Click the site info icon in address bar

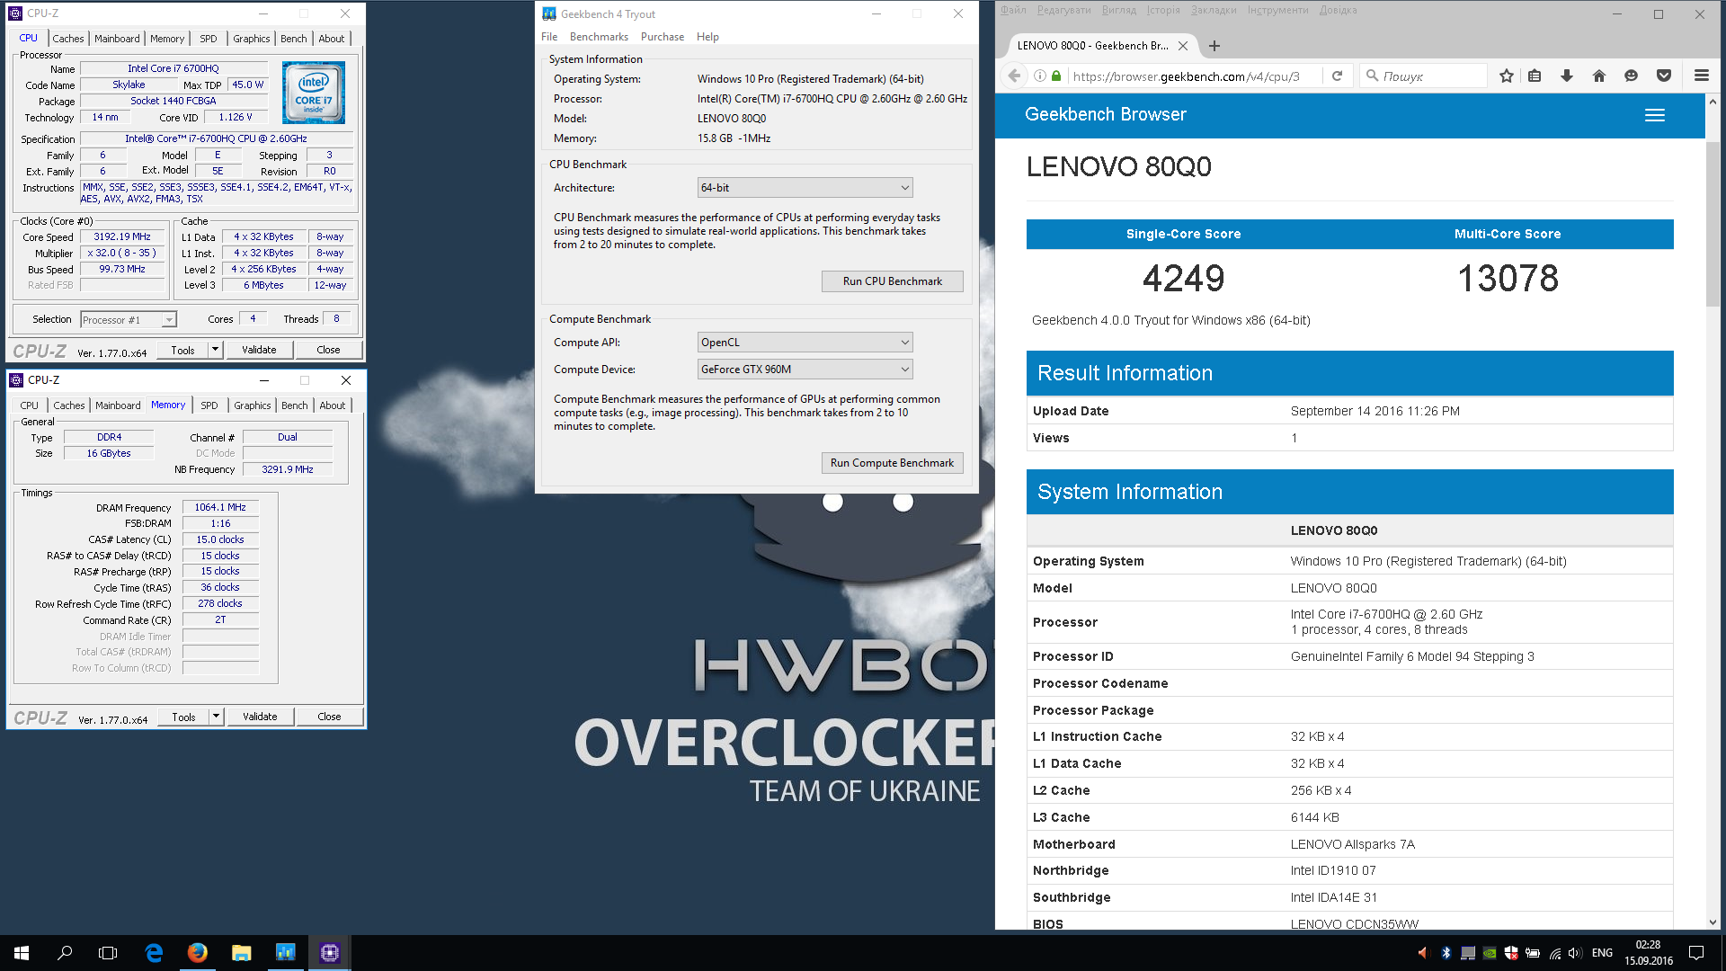[1040, 76]
